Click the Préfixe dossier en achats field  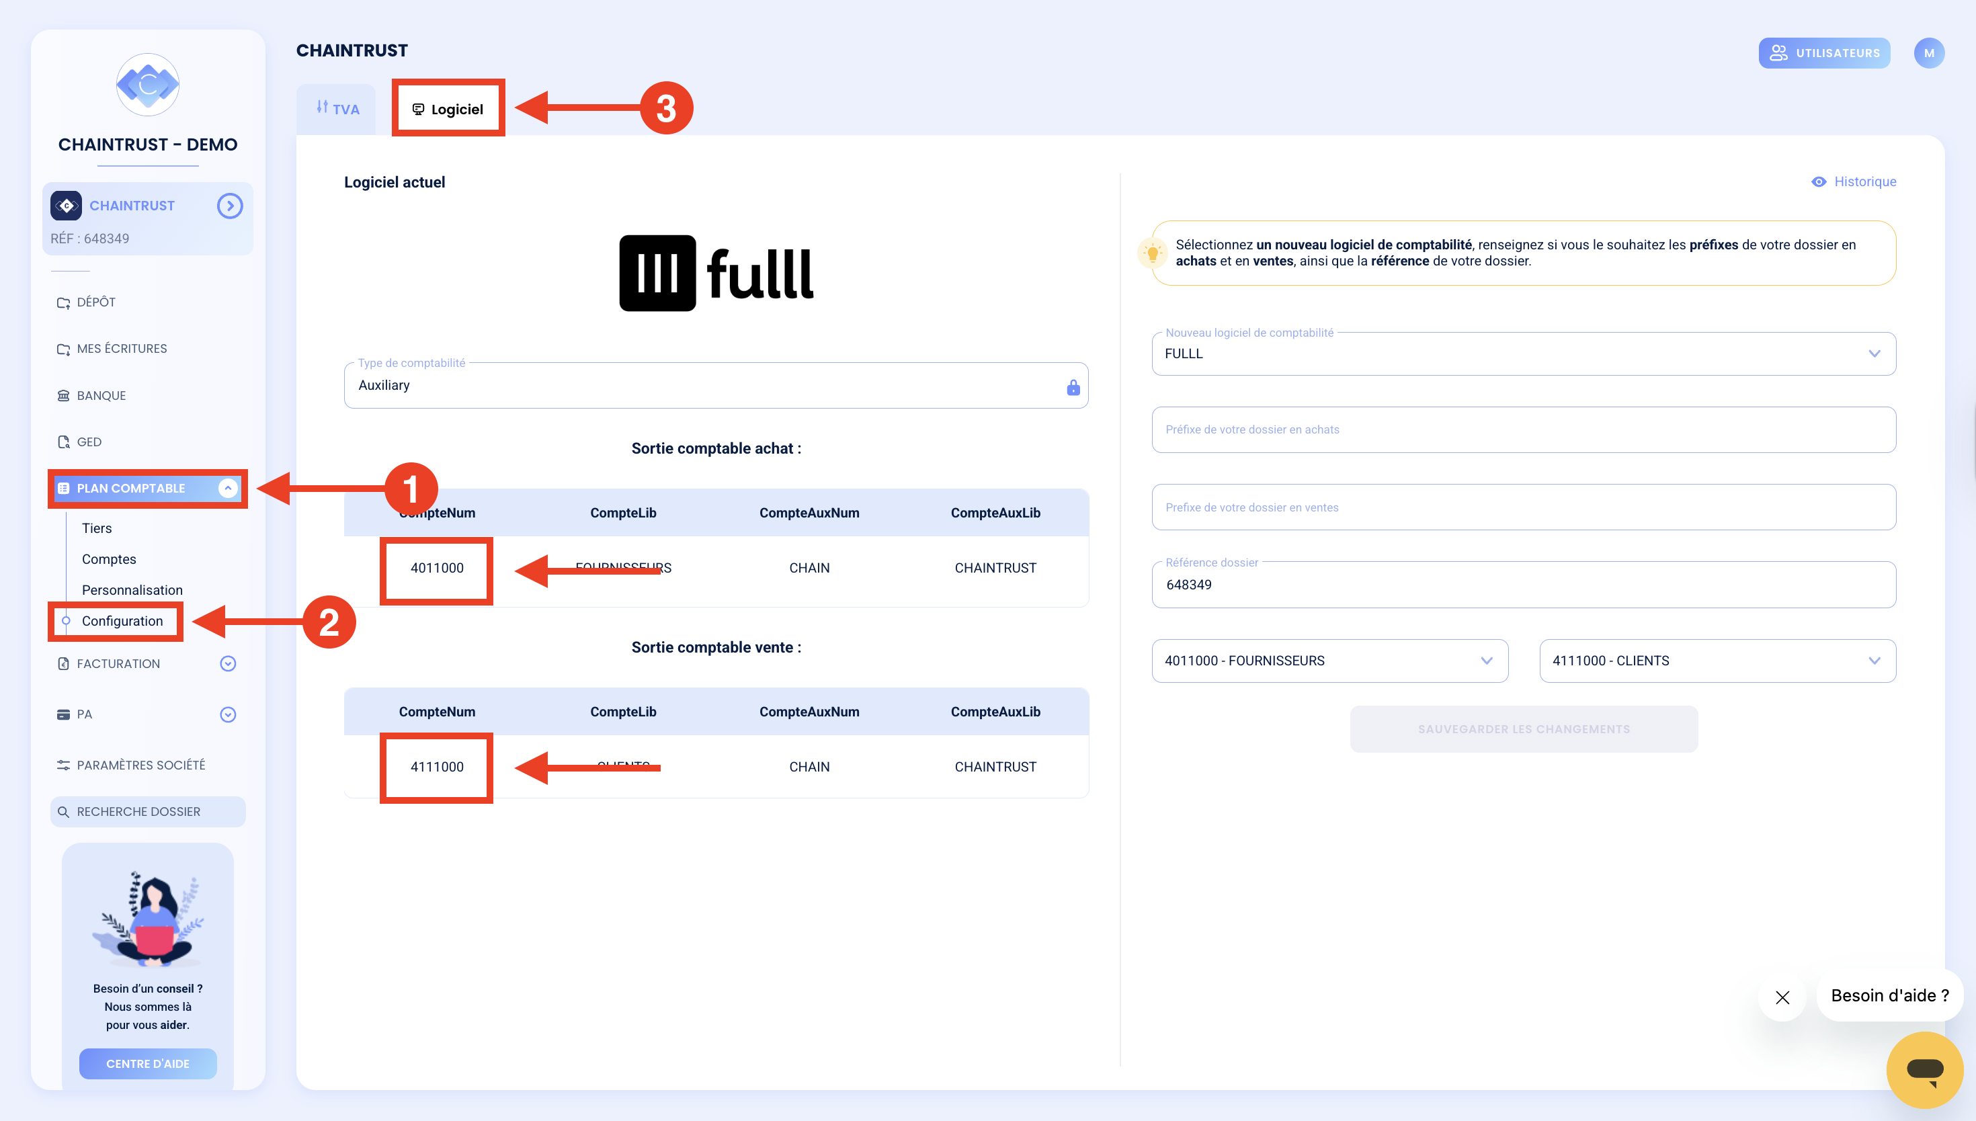(1524, 429)
